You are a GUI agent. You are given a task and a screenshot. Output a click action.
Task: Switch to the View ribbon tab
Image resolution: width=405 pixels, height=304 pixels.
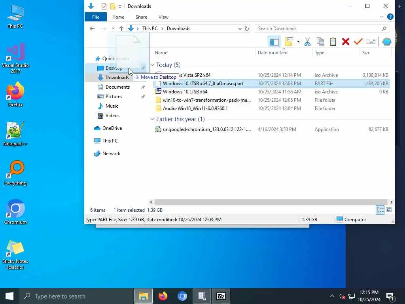click(x=163, y=17)
